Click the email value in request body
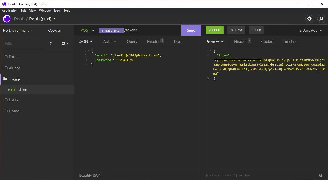 pyautogui.click(x=135, y=55)
